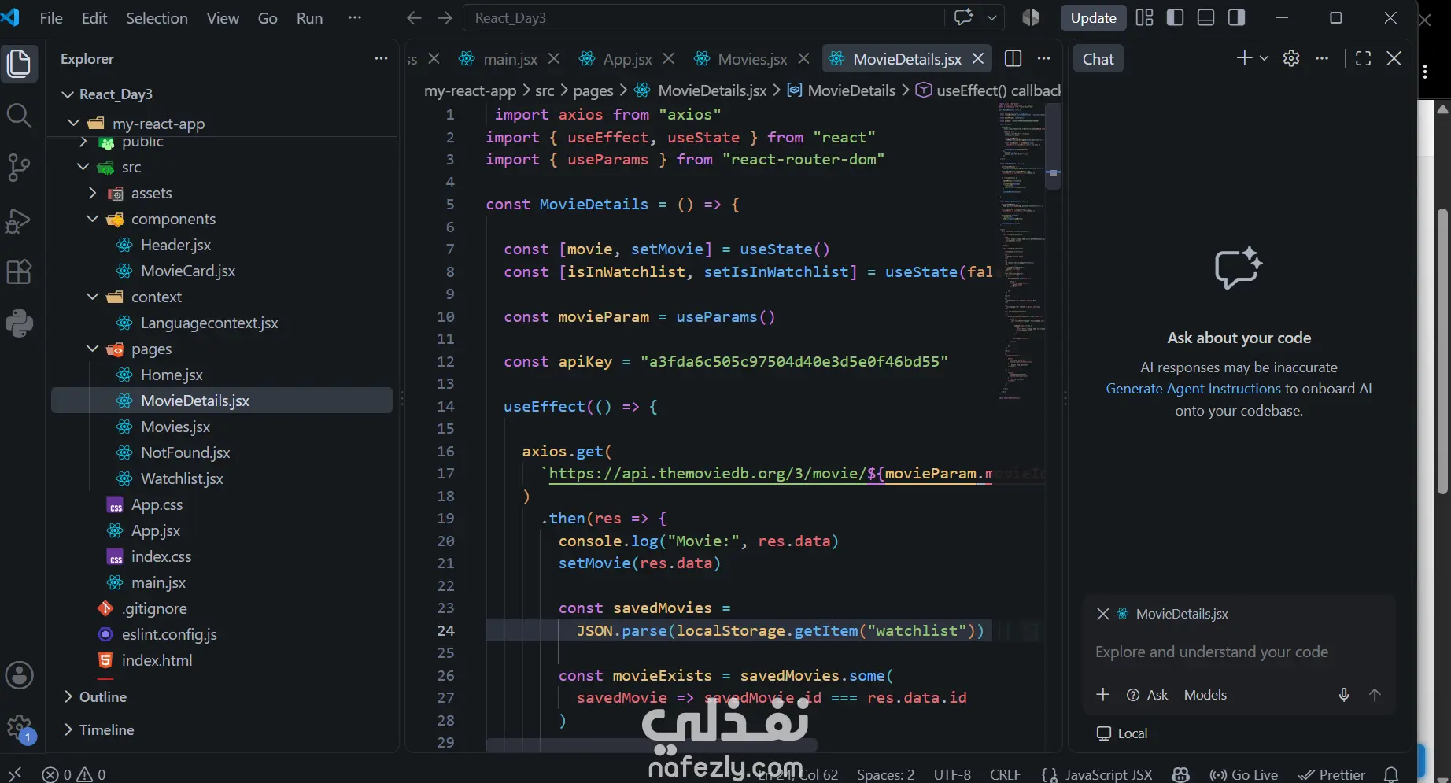Toggle the secondary side bar layout button
Viewport: 1451px width, 783px height.
click(x=1236, y=17)
